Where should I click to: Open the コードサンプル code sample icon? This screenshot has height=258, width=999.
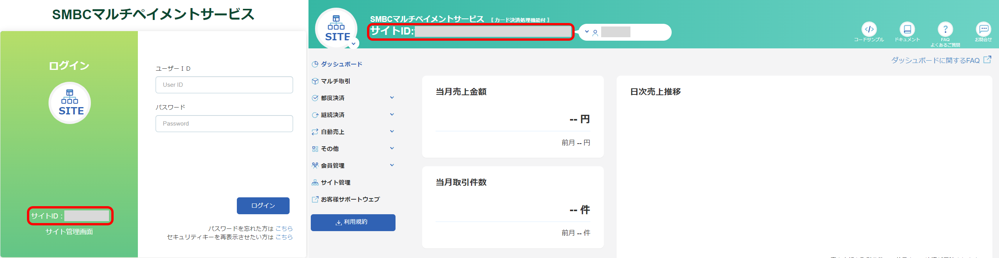coord(869,30)
